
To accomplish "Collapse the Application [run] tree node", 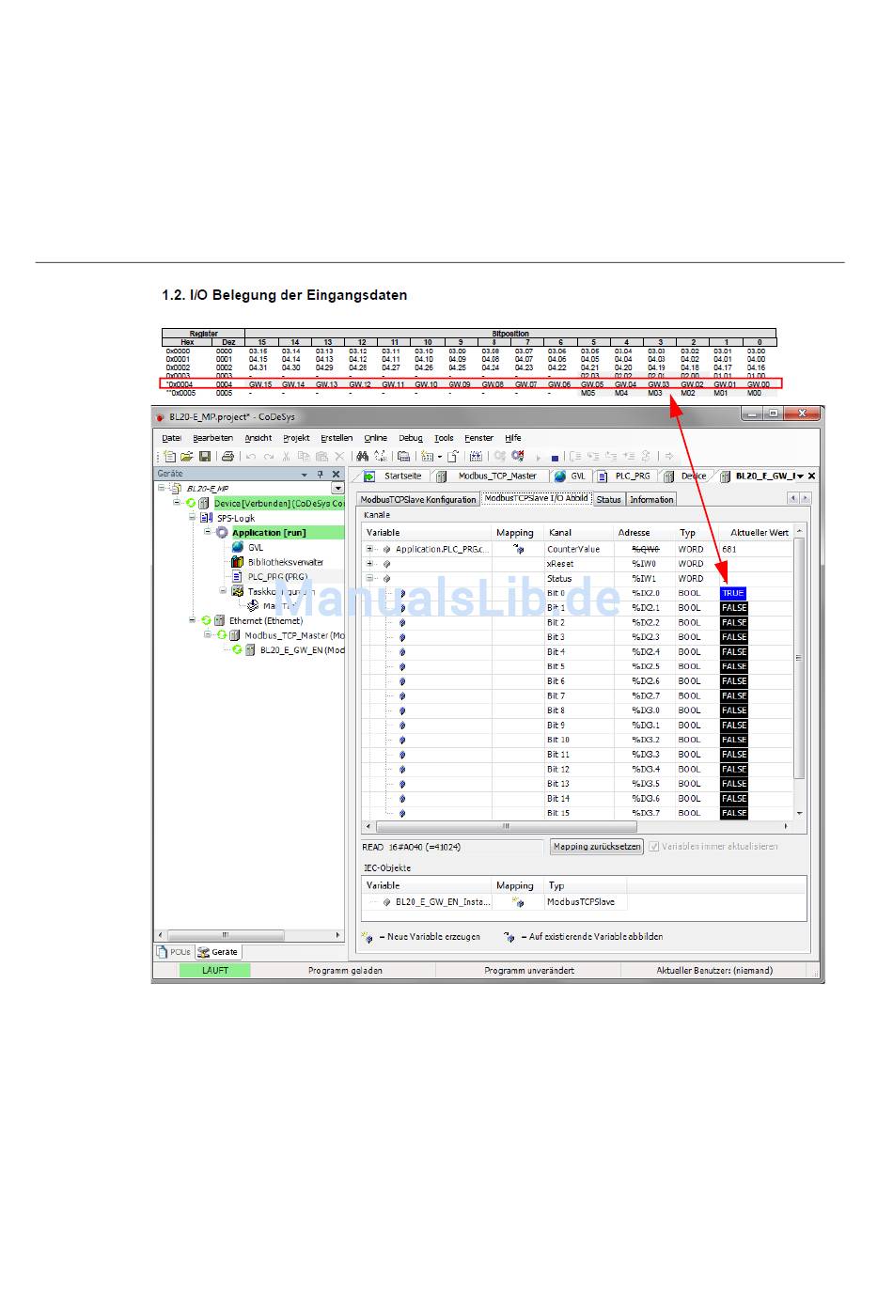I will 208,533.
